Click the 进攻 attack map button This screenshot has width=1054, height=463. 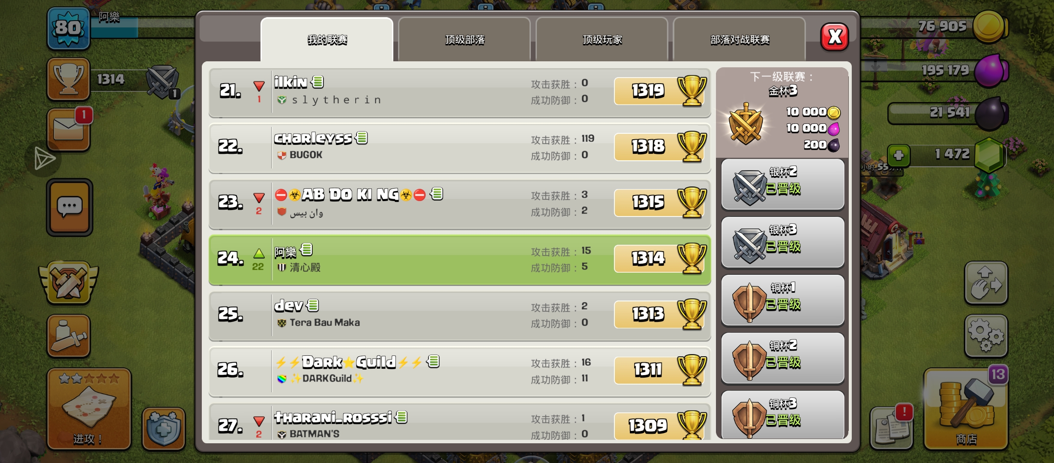click(x=89, y=409)
